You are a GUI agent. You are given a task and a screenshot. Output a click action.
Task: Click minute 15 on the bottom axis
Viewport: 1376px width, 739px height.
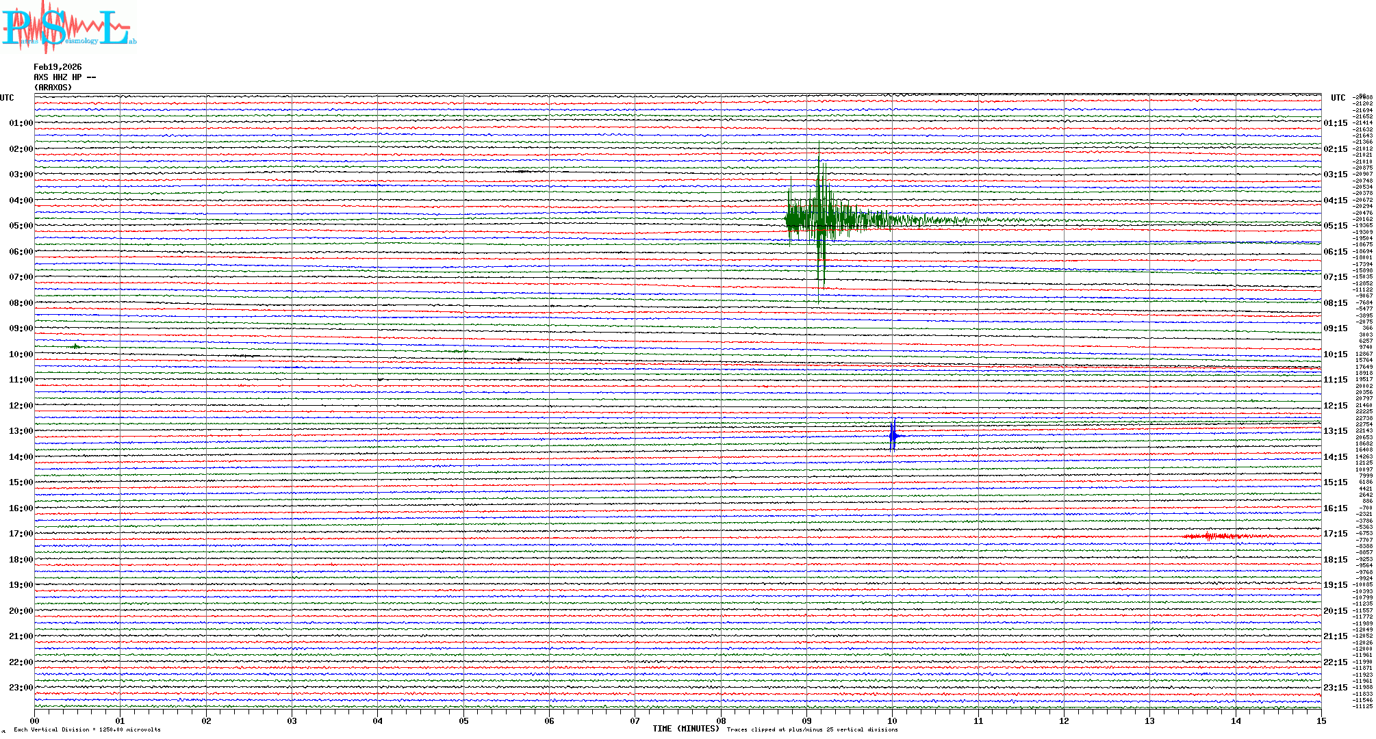pyautogui.click(x=1321, y=721)
